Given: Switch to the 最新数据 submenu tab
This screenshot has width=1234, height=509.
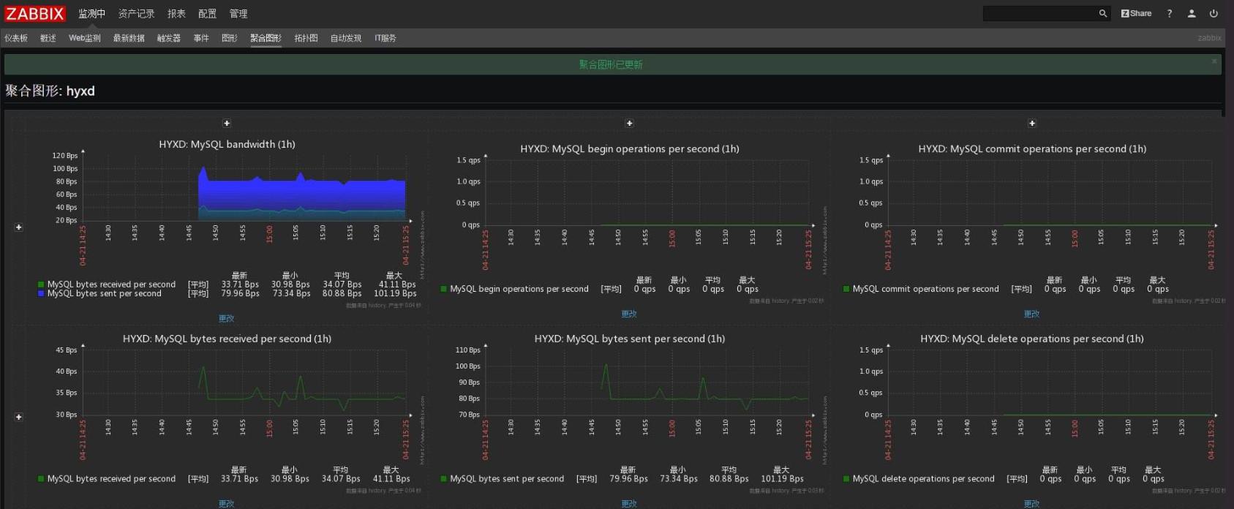Looking at the screenshot, I should tap(129, 38).
